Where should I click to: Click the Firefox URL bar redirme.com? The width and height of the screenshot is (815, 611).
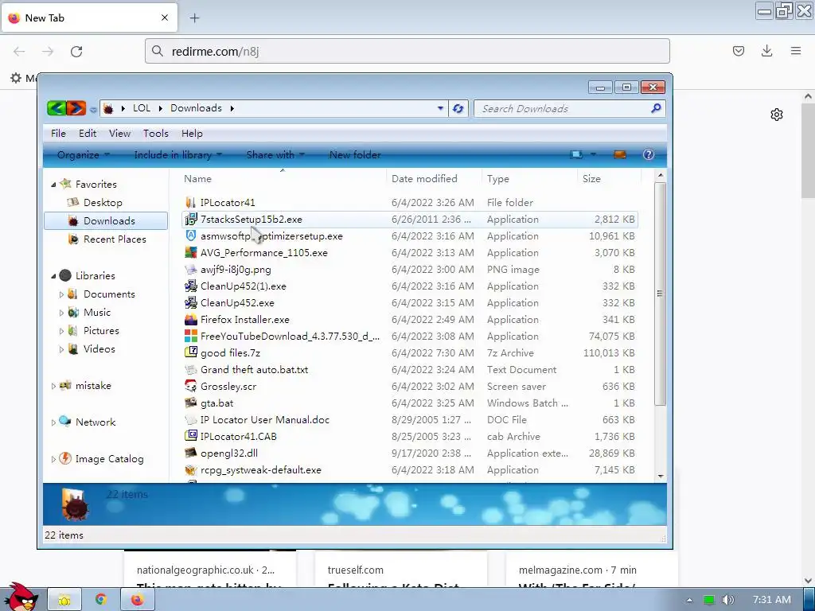(x=407, y=51)
